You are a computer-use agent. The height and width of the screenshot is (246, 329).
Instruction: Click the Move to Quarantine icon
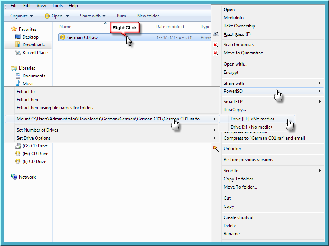tap(216, 53)
